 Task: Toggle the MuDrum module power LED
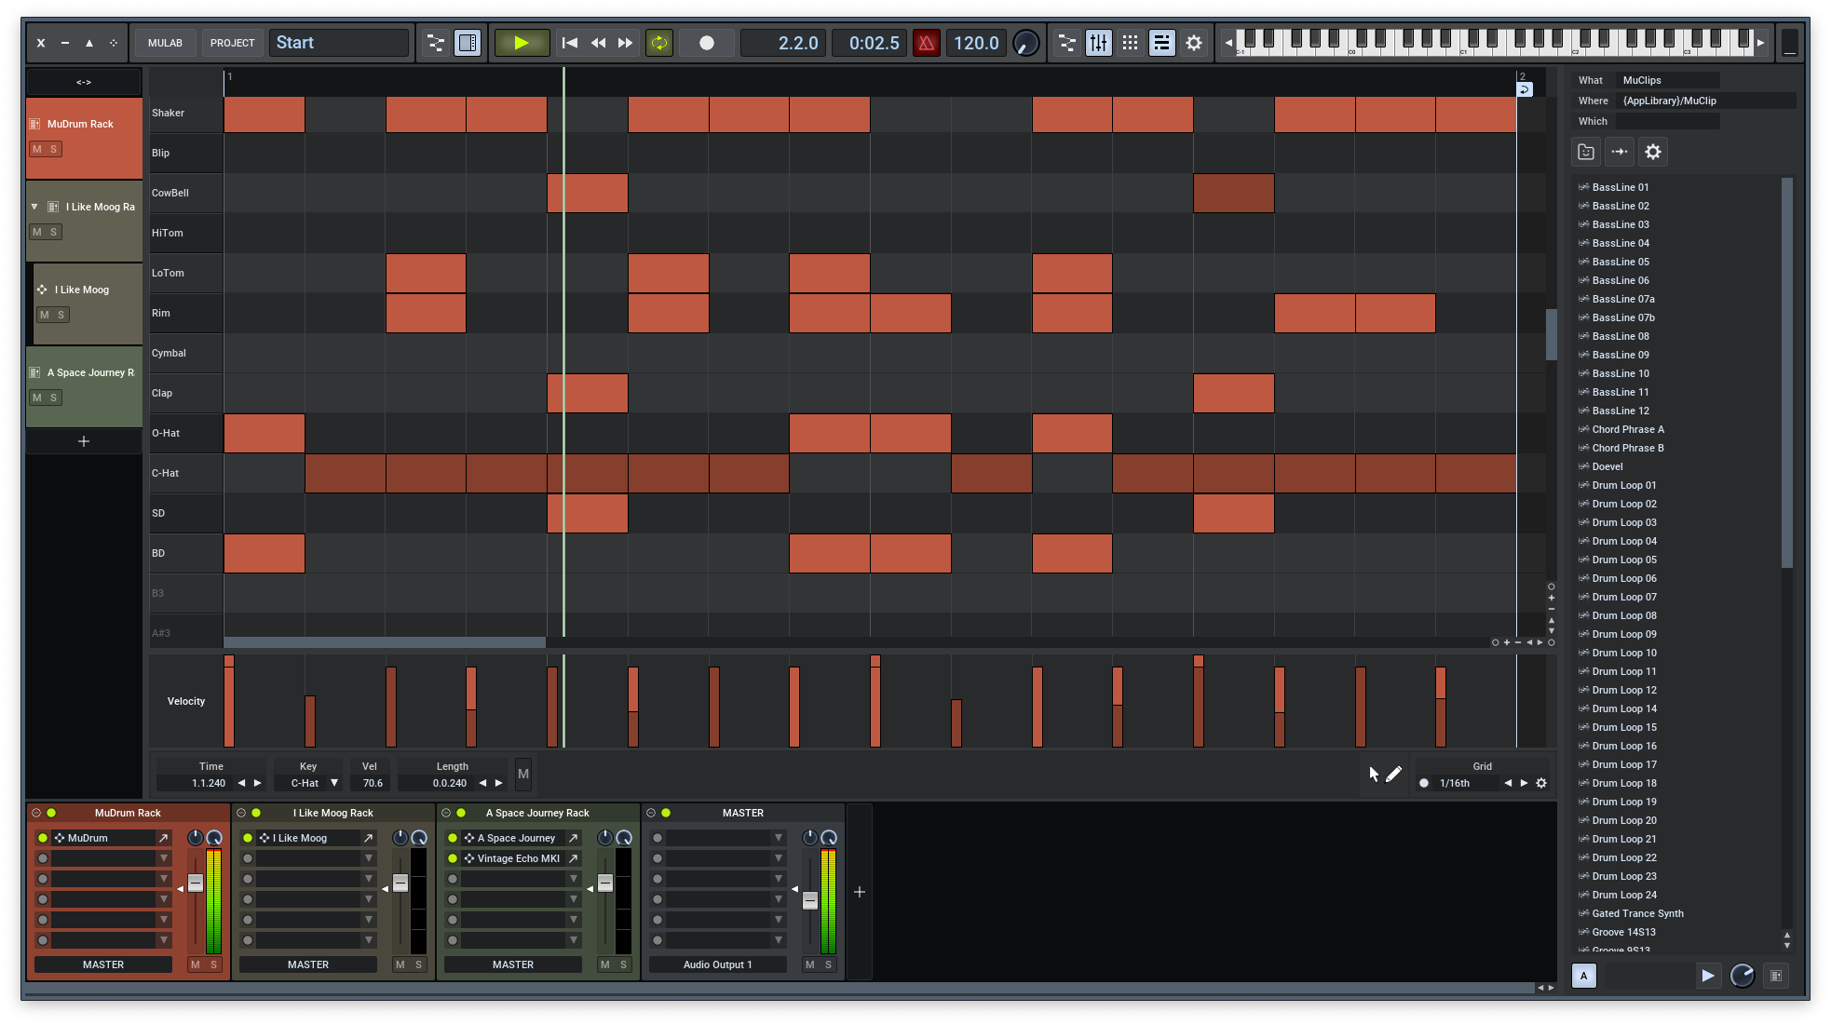(43, 838)
